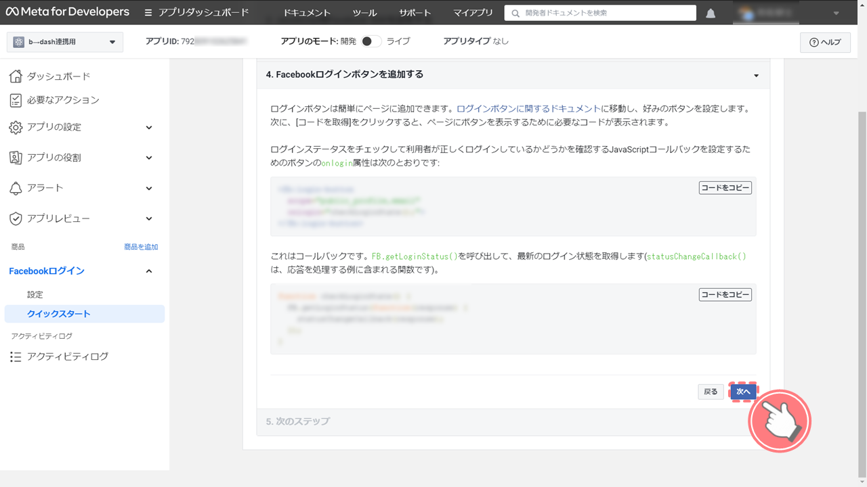Viewport: 867px width, 487px height.
Task: Click the 次へ button
Action: coord(743,392)
